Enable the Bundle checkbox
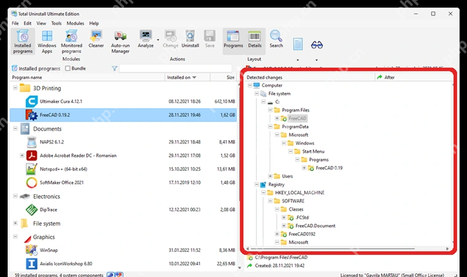This screenshot has height=277, width=467. pos(68,68)
